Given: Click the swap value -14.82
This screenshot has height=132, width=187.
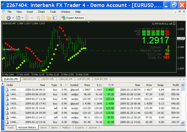Looking at the screenshot, I should pyautogui.click(x=160, y=113).
